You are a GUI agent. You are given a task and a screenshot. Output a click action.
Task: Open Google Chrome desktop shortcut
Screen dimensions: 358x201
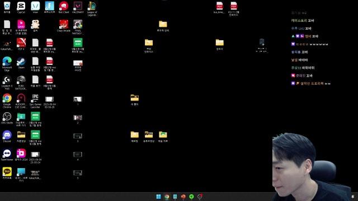tap(7, 101)
